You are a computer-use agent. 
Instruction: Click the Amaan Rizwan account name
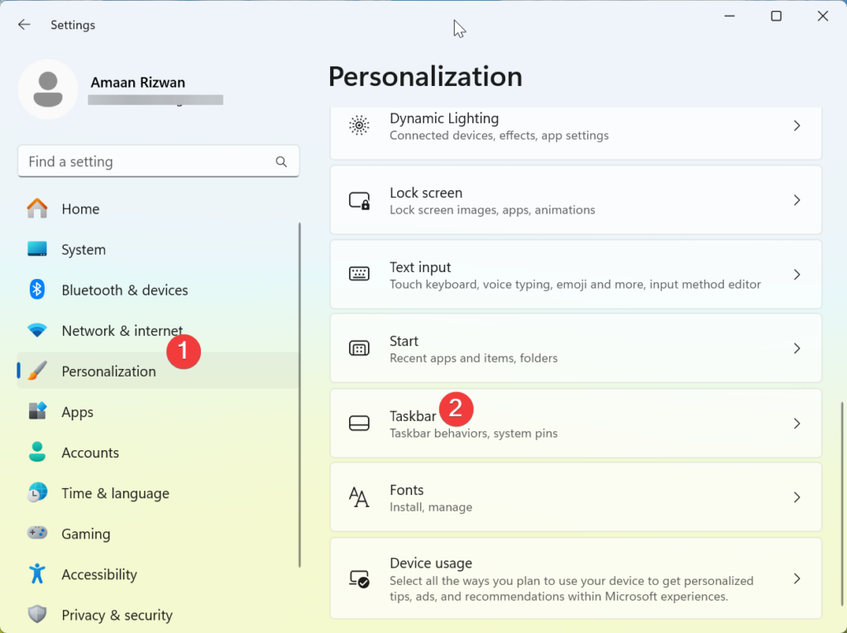click(138, 82)
